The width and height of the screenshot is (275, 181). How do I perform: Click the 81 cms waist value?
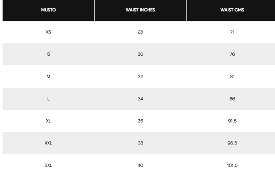pyautogui.click(x=232, y=77)
